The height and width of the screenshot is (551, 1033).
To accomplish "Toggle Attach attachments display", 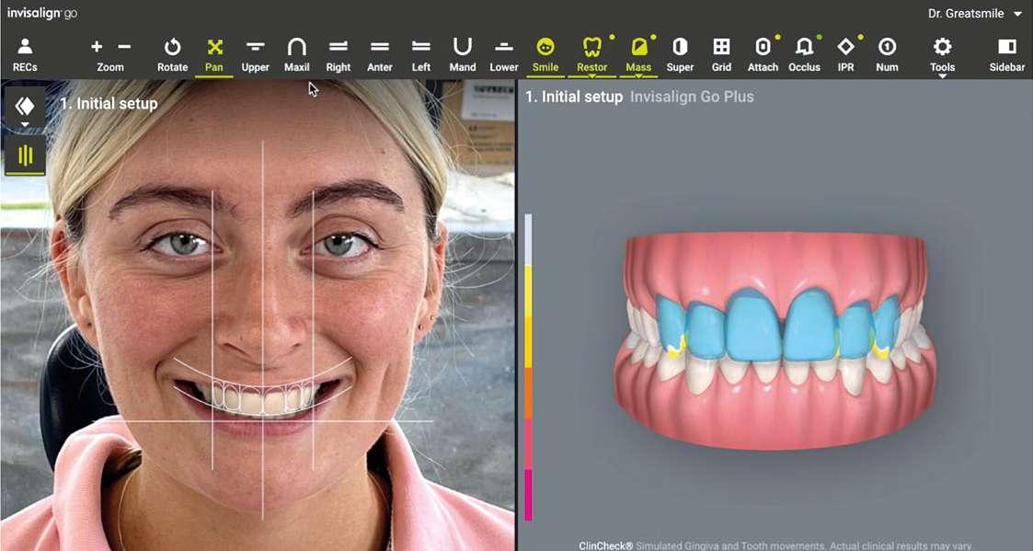I will tap(763, 54).
